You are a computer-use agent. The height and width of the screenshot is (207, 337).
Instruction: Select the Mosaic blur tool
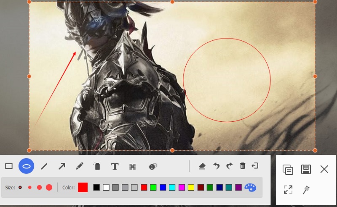tap(132, 167)
